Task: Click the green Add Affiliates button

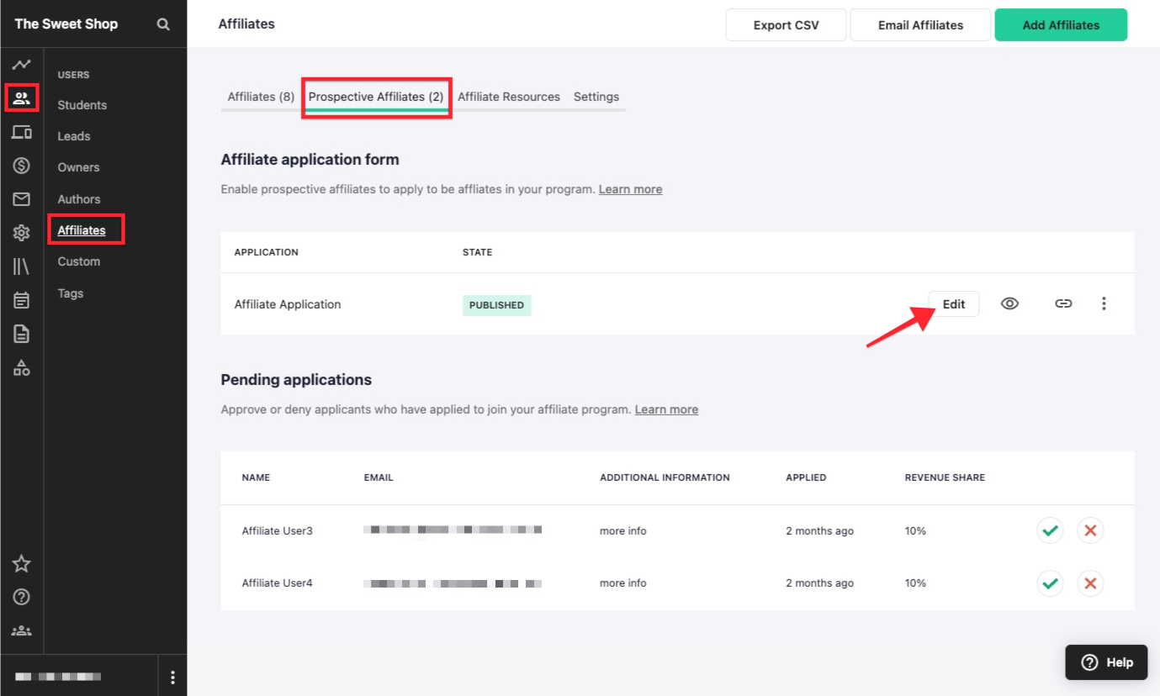Action: point(1061,25)
